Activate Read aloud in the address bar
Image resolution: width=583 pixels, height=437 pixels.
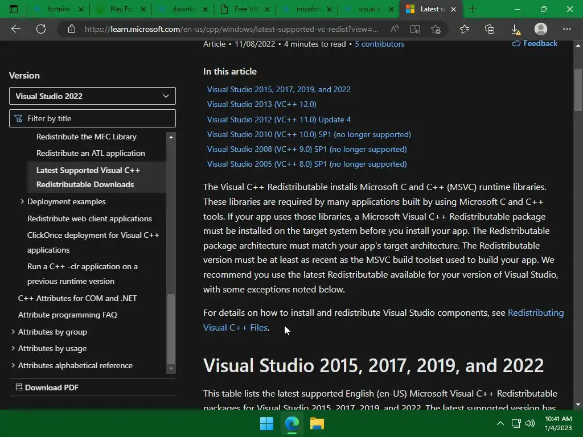click(x=395, y=29)
